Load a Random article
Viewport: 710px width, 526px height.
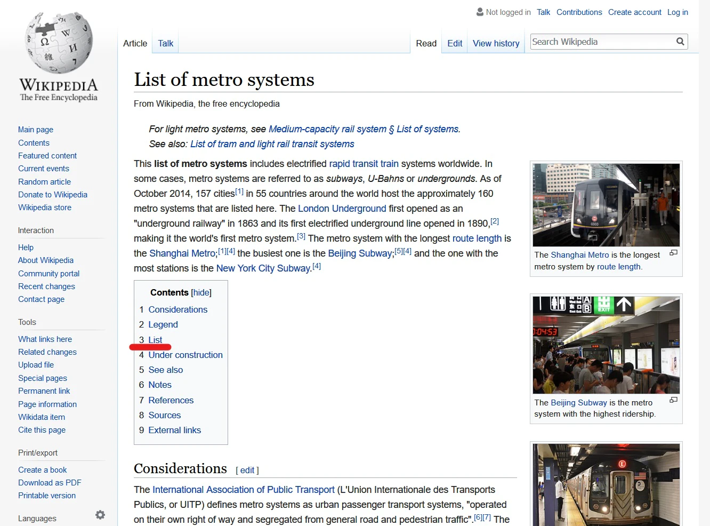click(x=44, y=182)
